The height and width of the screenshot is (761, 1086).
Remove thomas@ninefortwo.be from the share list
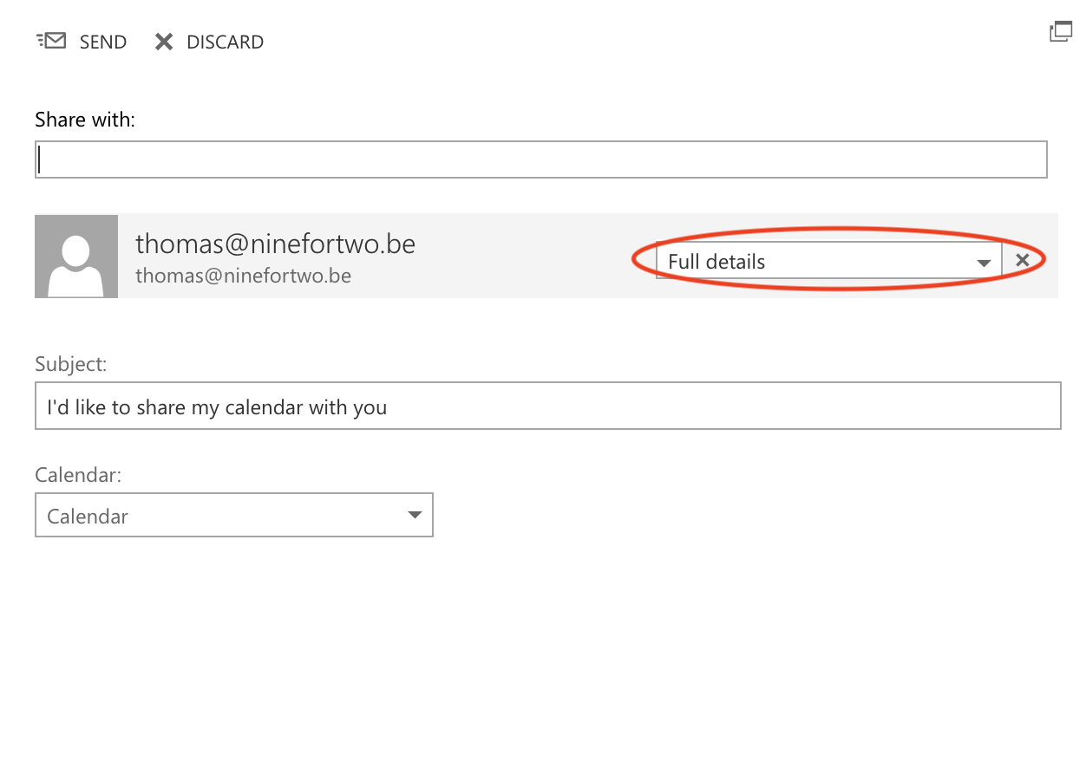point(1023,260)
